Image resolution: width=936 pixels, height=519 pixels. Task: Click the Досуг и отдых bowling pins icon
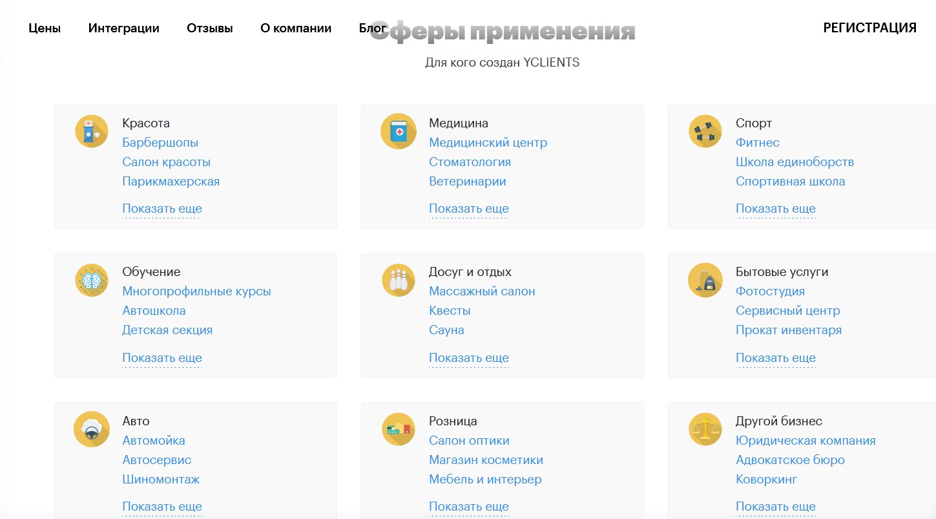coord(399,281)
